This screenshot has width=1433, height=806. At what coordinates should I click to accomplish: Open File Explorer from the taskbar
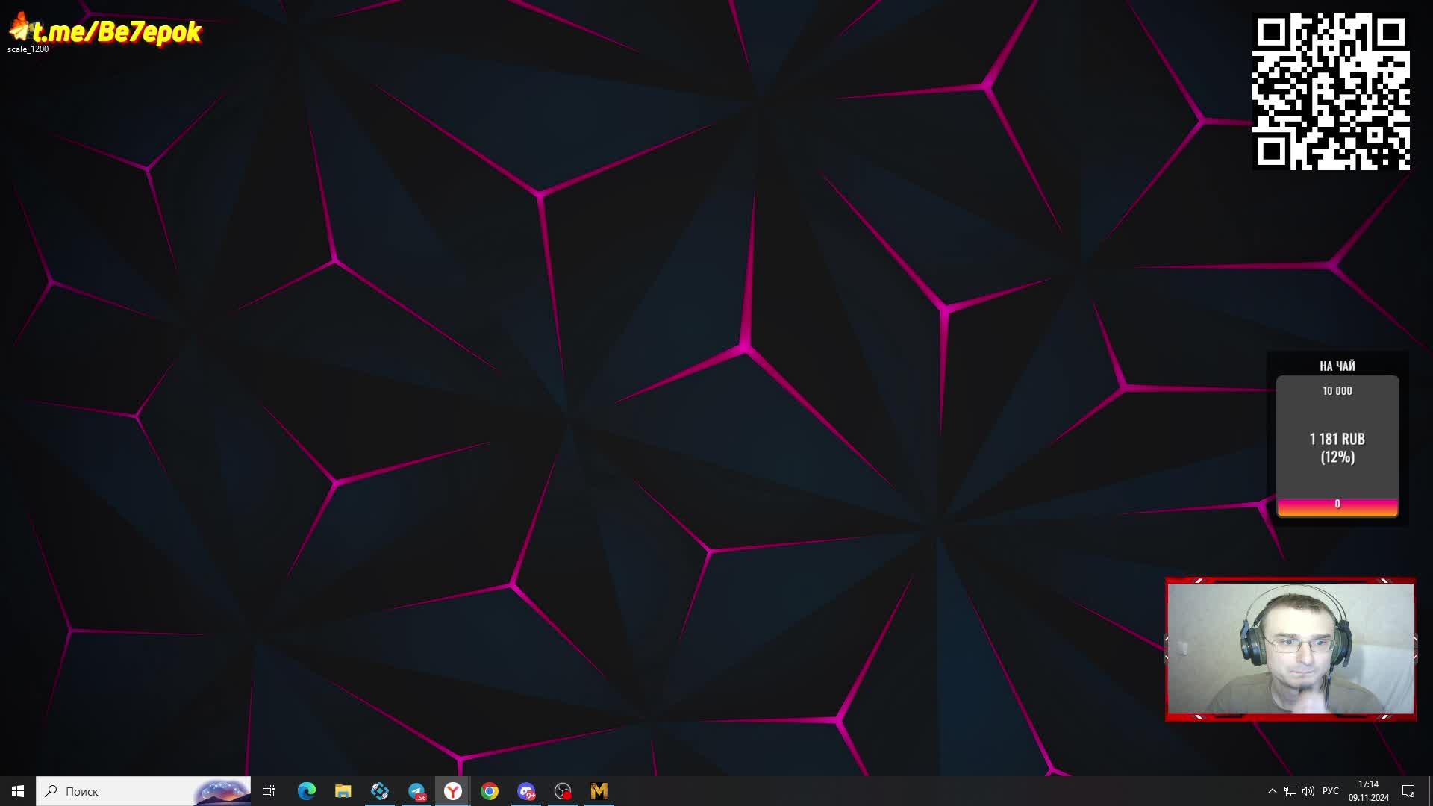point(343,791)
